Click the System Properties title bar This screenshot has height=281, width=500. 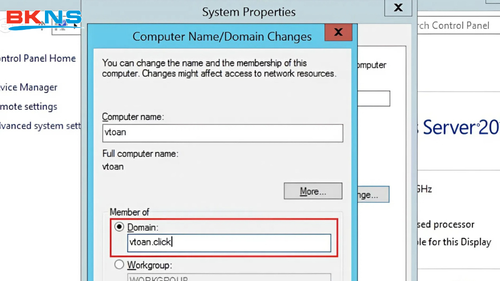click(x=249, y=12)
